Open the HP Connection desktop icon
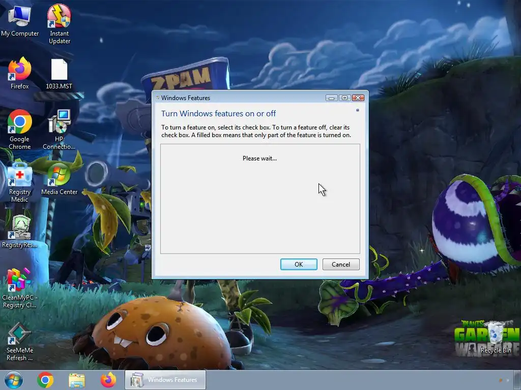Screen dimensions: 521x390 (x=59, y=129)
